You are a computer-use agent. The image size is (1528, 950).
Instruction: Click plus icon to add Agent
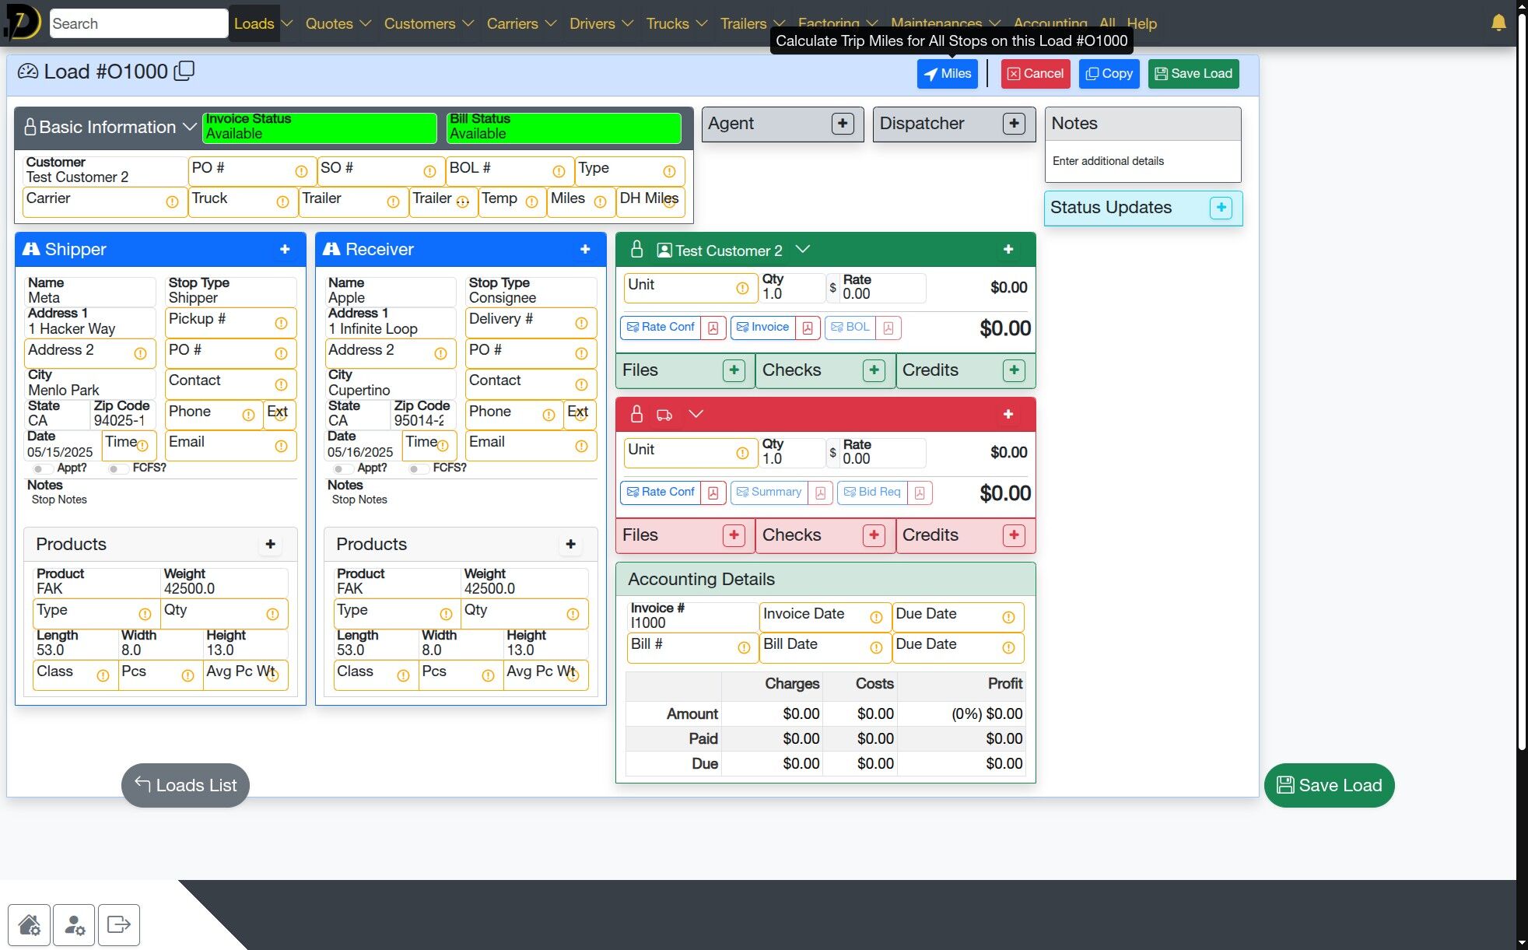(x=842, y=124)
